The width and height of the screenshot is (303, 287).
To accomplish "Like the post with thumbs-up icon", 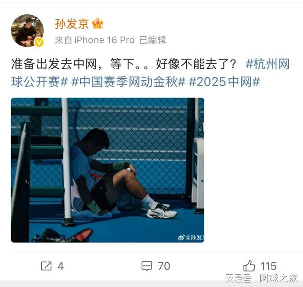I will pyautogui.click(x=249, y=266).
